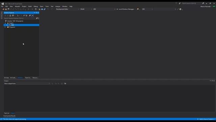The image size is (216, 122).
Task: Open the VAssistX menu
Action: coord(17,6)
